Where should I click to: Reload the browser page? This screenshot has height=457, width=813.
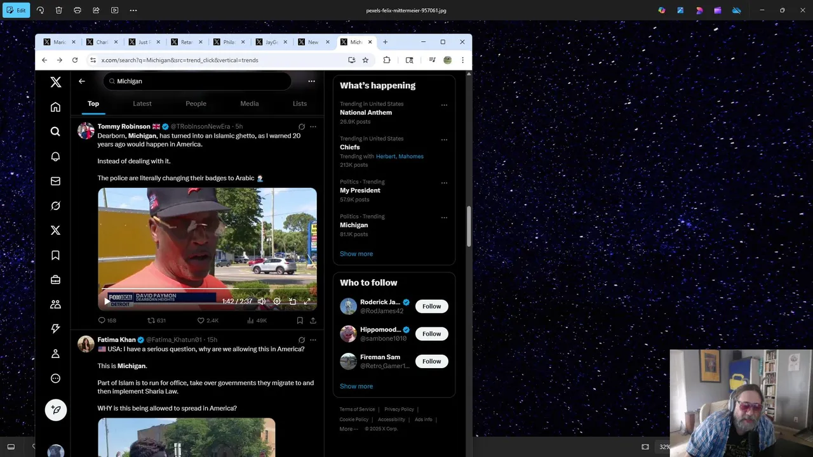[x=75, y=60]
